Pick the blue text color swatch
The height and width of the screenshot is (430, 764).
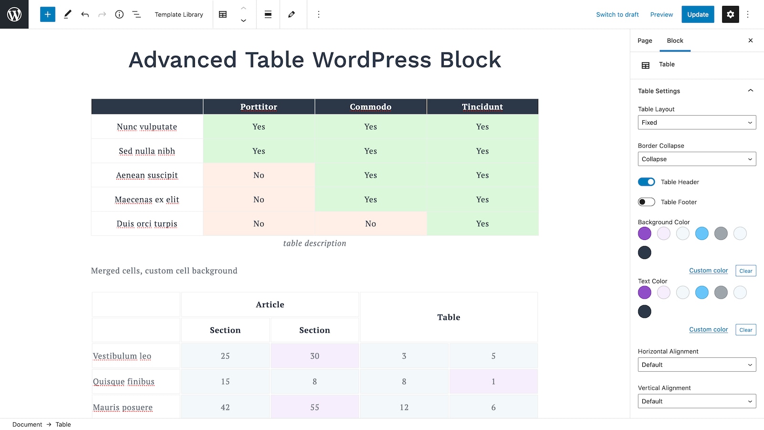(x=702, y=292)
